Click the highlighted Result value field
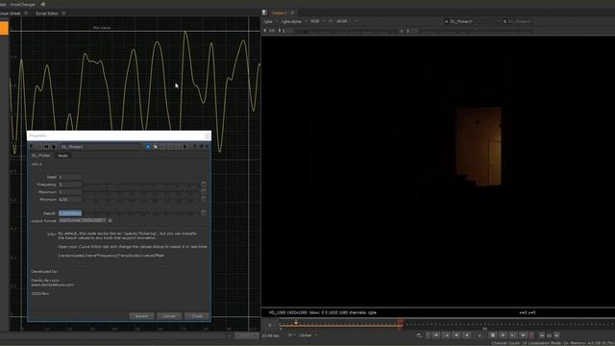This screenshot has height=346, width=615. coord(70,213)
